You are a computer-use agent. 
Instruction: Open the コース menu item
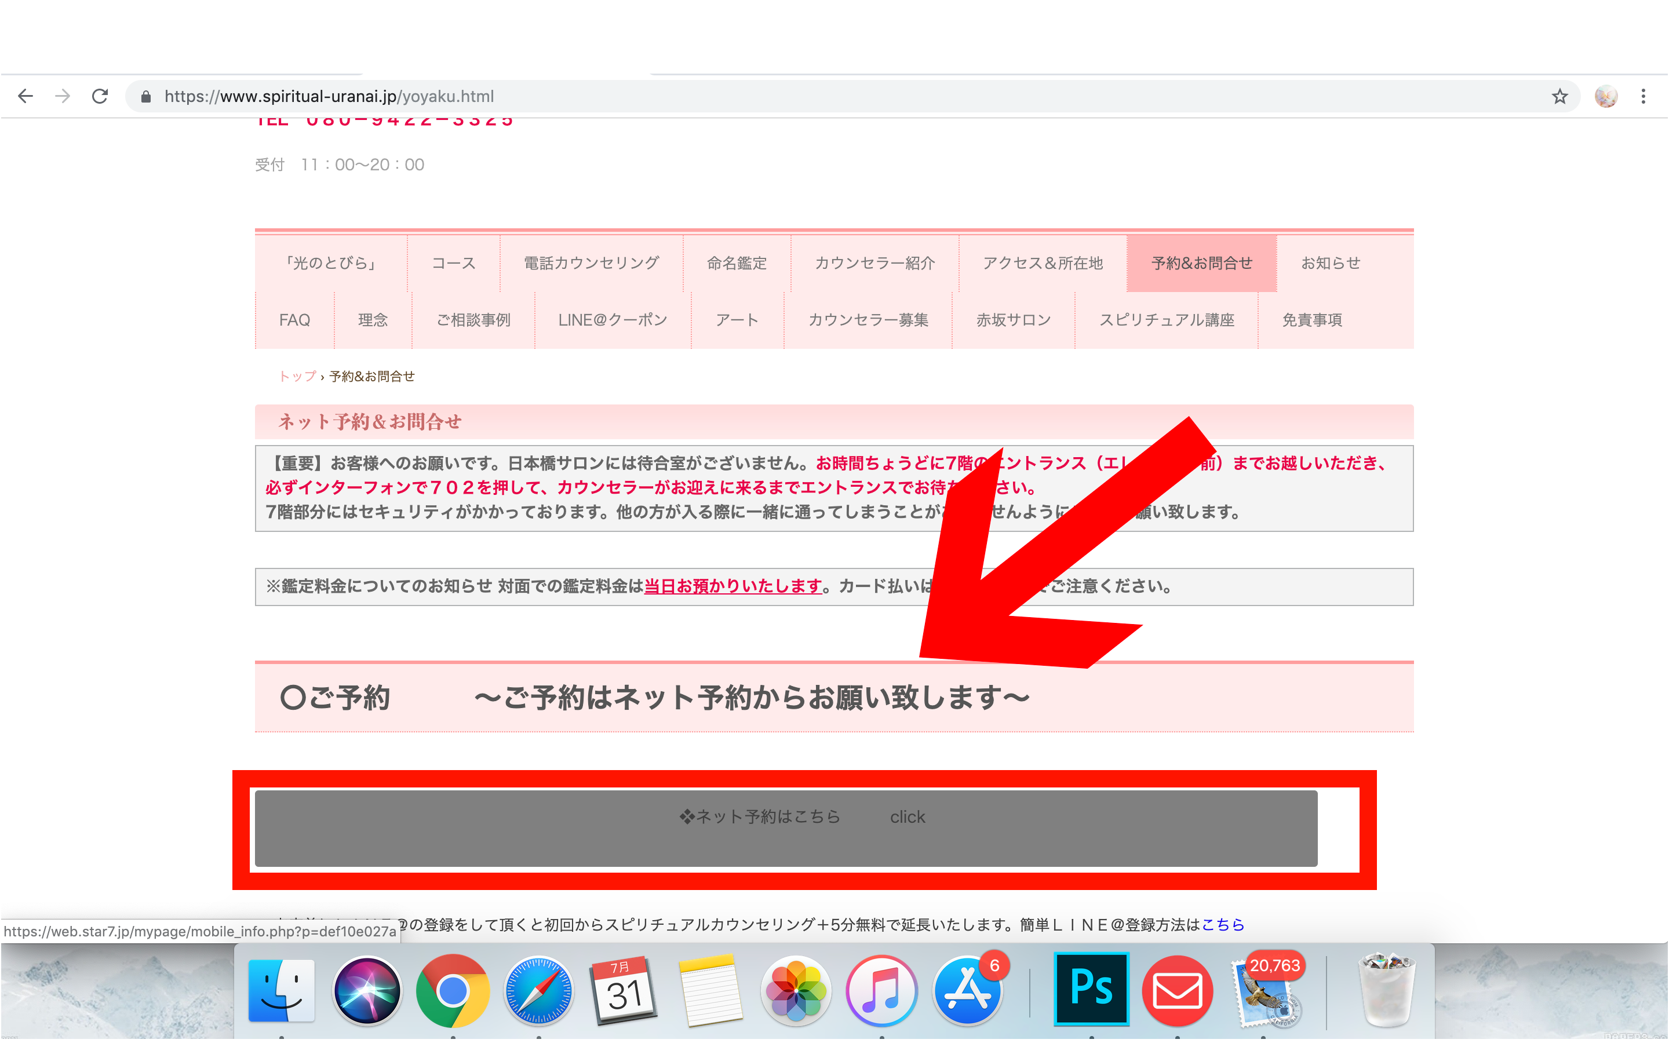(454, 264)
